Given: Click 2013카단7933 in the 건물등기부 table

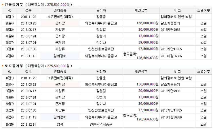Looking at the screenshot, I should pyautogui.click(x=170, y=30).
